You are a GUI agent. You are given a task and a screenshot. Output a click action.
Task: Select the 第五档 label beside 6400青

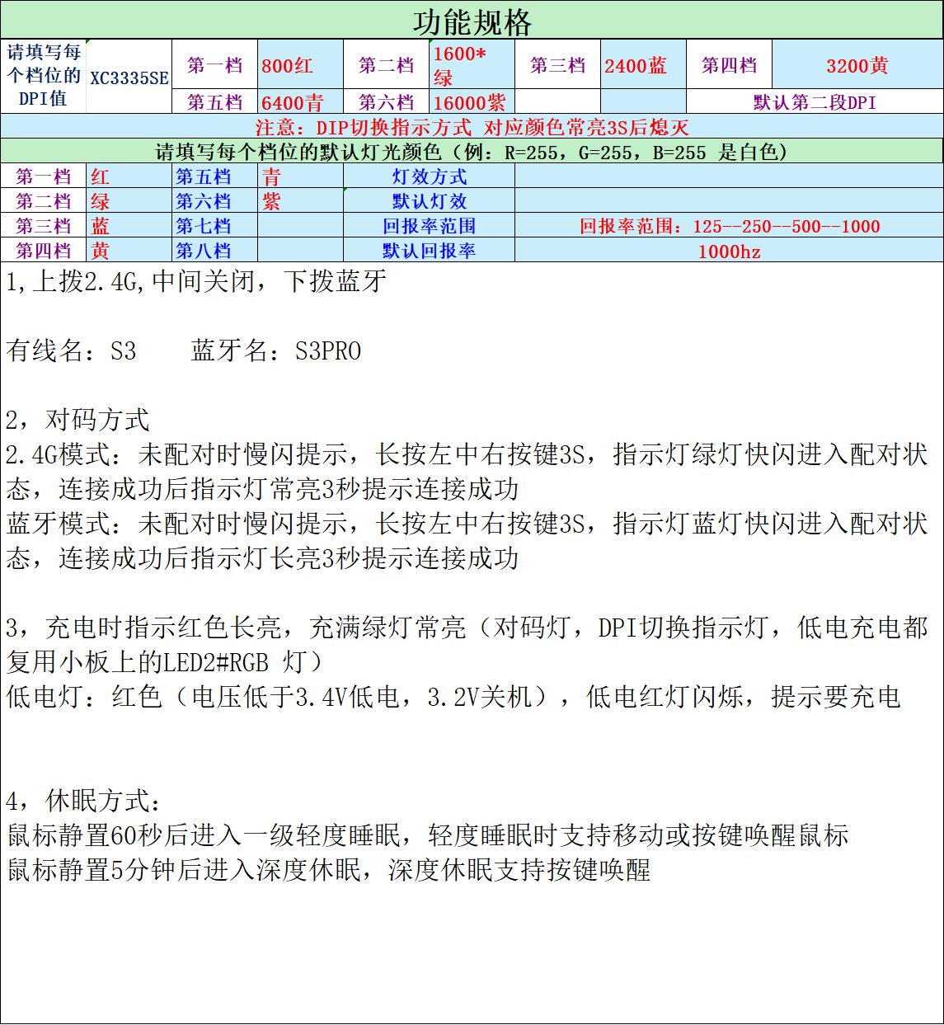[214, 101]
